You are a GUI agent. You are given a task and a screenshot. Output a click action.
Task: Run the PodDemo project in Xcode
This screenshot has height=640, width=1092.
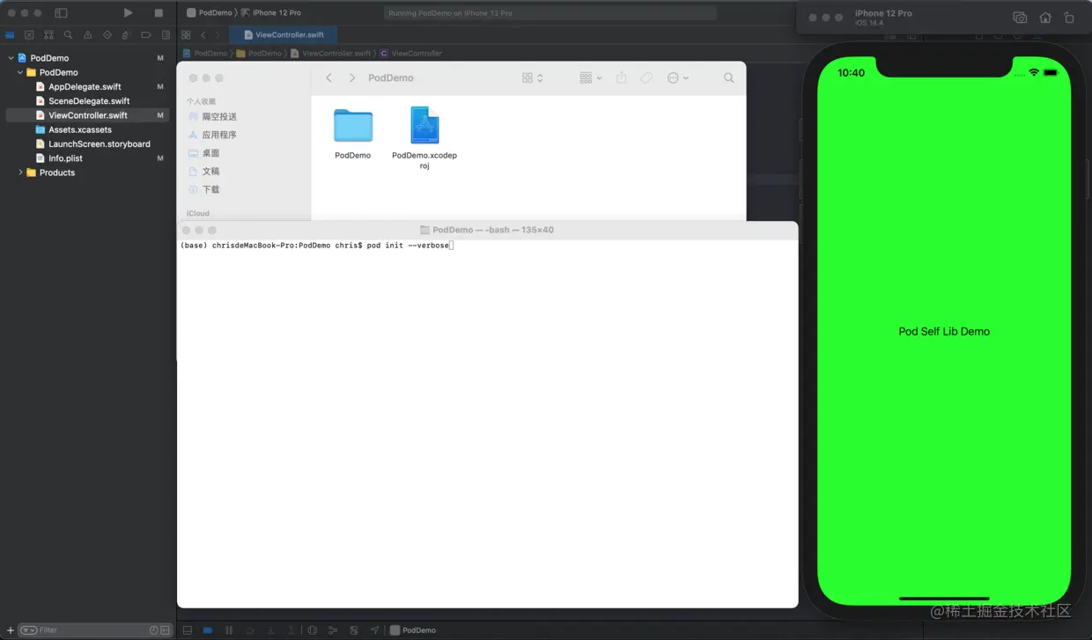click(129, 13)
